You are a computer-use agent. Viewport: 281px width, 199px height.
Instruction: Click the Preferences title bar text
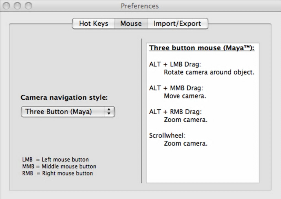click(x=140, y=6)
